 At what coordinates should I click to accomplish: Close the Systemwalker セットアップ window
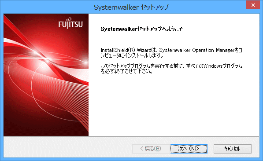(x=253, y=5)
